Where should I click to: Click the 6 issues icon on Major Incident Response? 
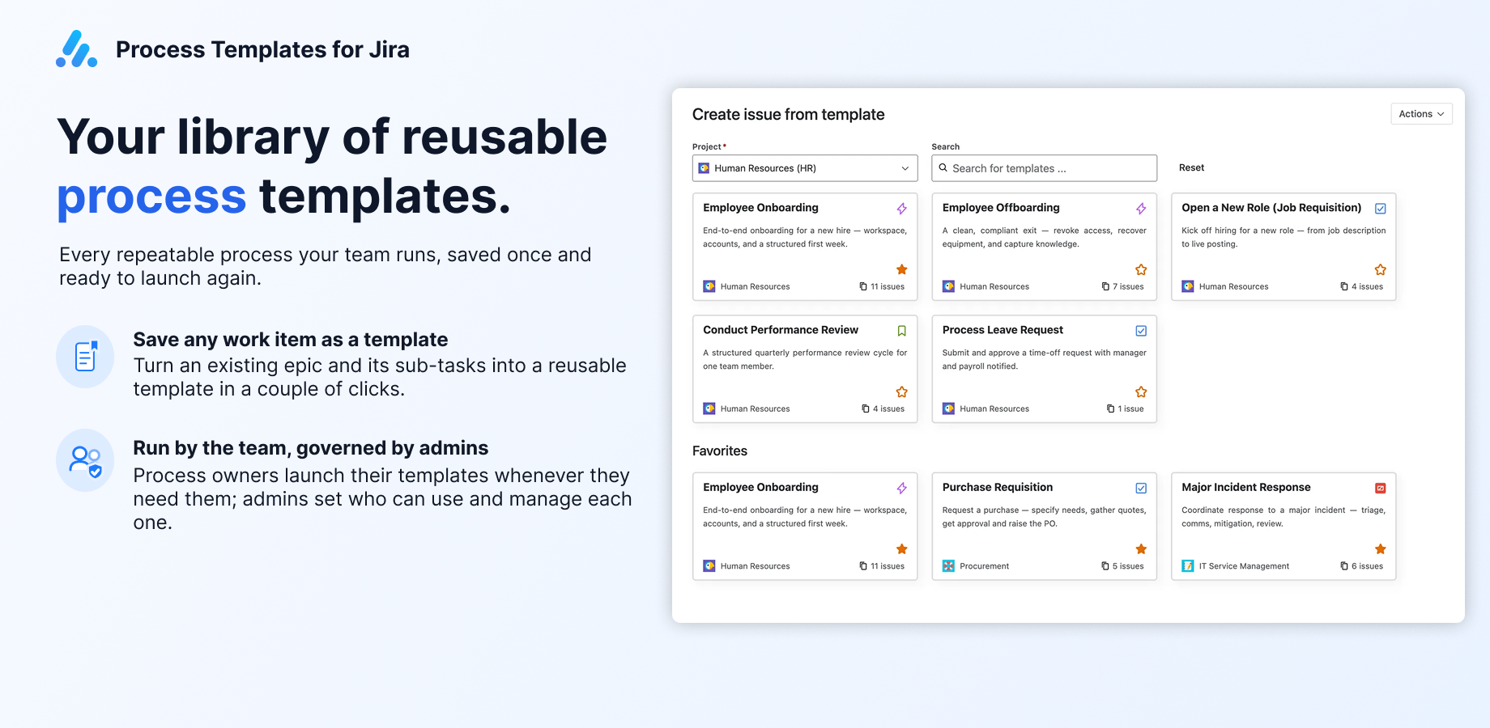coord(1344,566)
